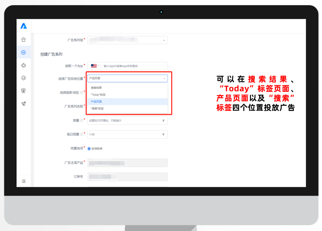Click the 订单号 field

[x=128, y=177]
